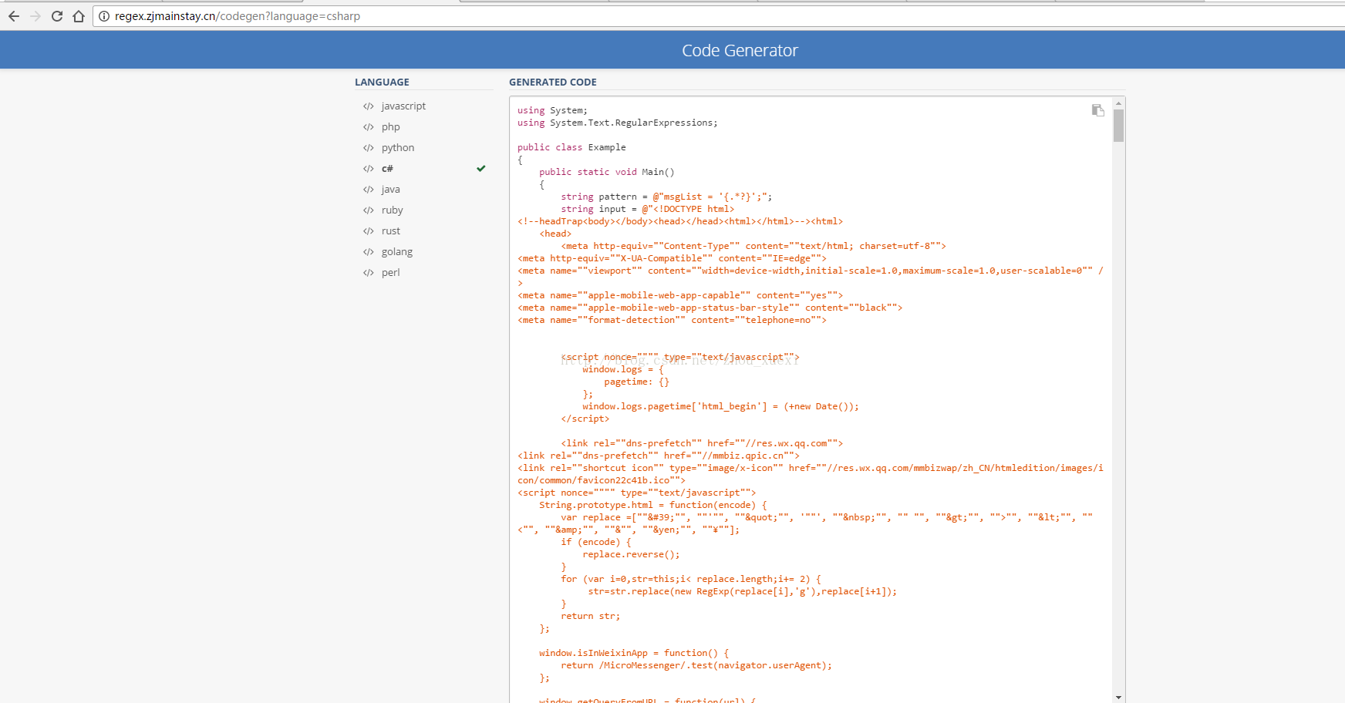Viewport: 1345px width, 703px height.
Task: Click the code icon beside php
Action: 369,127
